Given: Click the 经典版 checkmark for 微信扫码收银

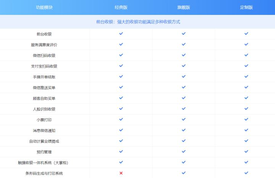Looking at the screenshot, I should 121,55.
